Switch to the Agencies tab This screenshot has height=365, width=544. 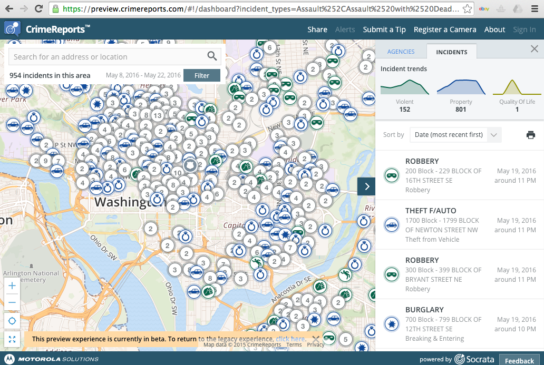coord(401,52)
